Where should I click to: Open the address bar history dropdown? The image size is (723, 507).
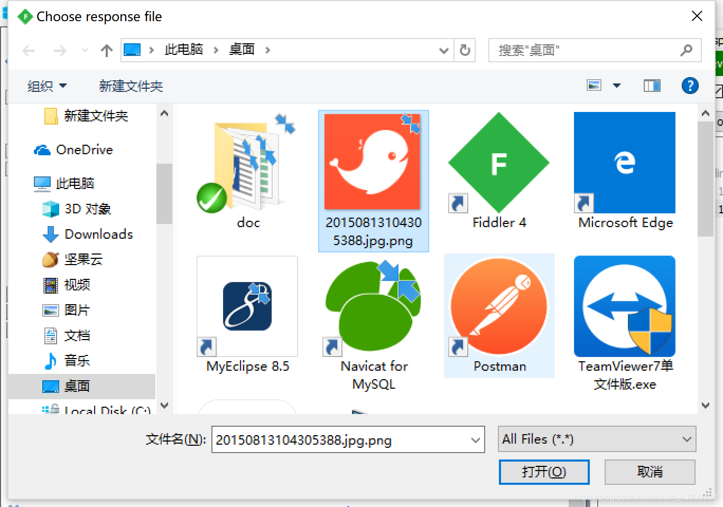point(444,51)
